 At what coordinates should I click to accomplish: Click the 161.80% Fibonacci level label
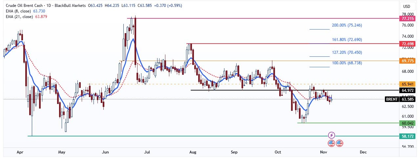click(347, 40)
